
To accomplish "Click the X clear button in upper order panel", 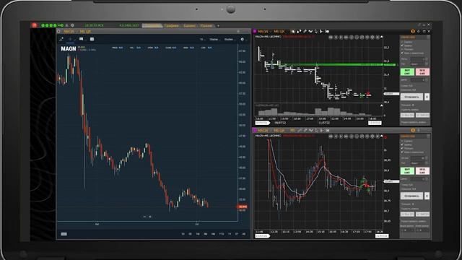I will pos(427,97).
